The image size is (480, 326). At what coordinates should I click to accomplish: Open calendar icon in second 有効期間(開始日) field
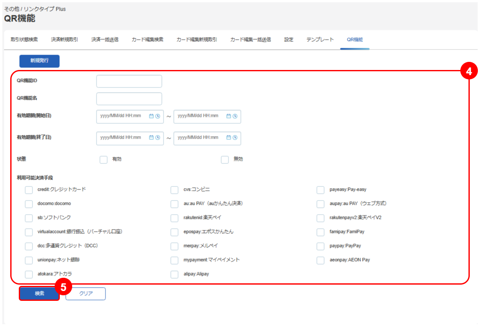pos(228,116)
